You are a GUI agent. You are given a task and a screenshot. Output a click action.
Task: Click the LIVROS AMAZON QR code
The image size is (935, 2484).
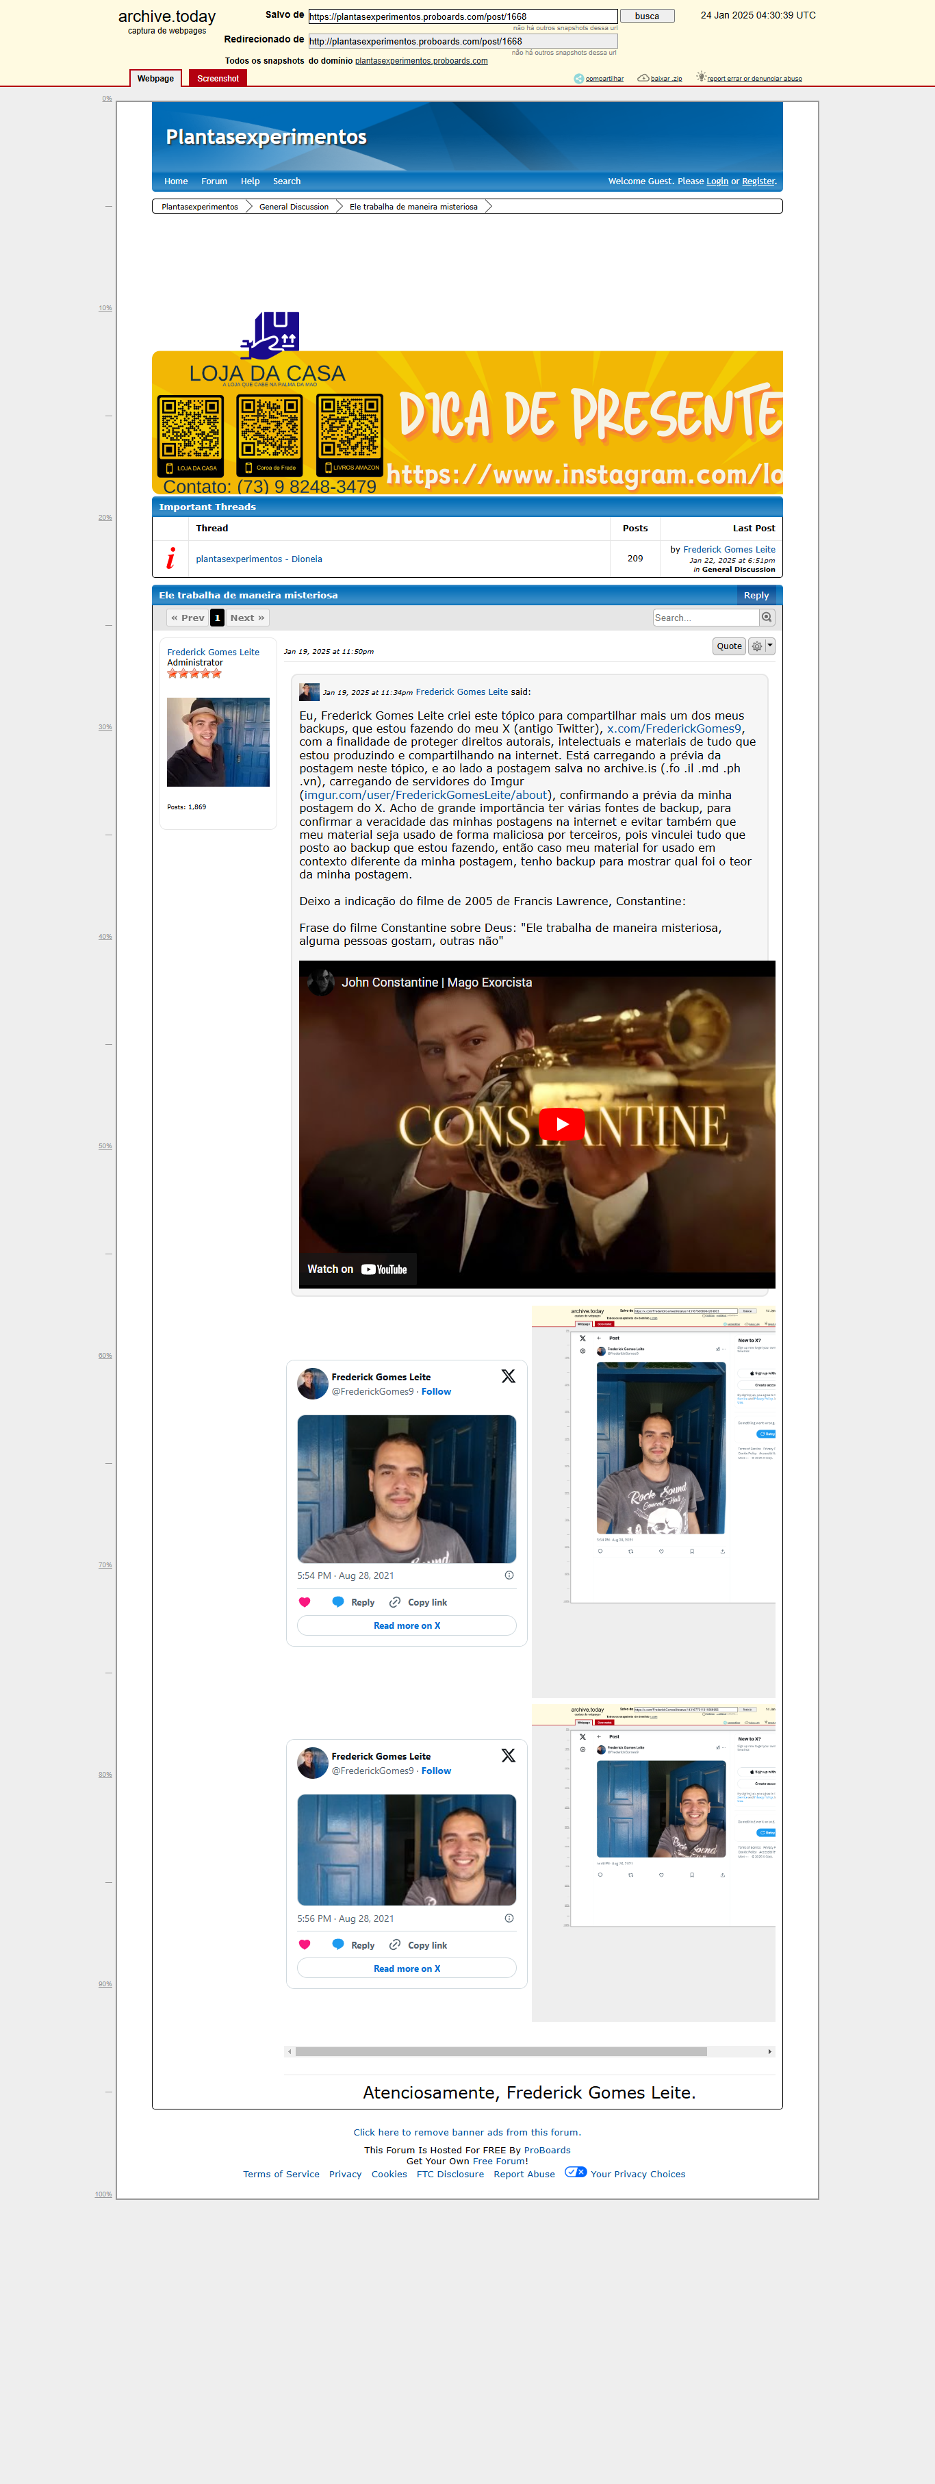point(351,436)
